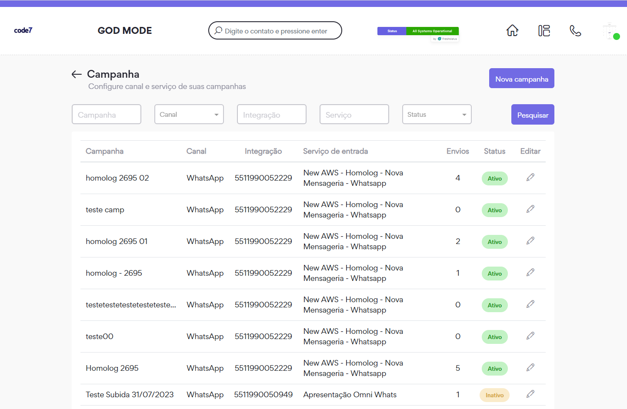Image resolution: width=627 pixels, height=409 pixels.
Task: Open the Canal dropdown filter
Action: coord(189,114)
